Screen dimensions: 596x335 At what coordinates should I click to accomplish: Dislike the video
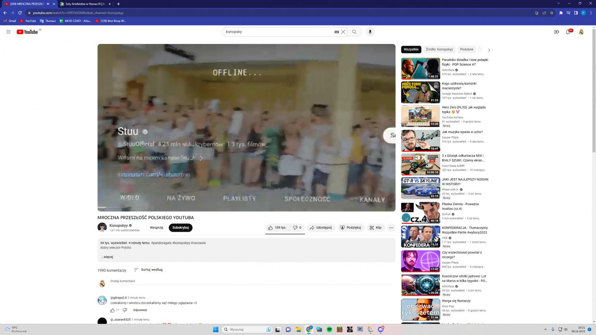297,227
